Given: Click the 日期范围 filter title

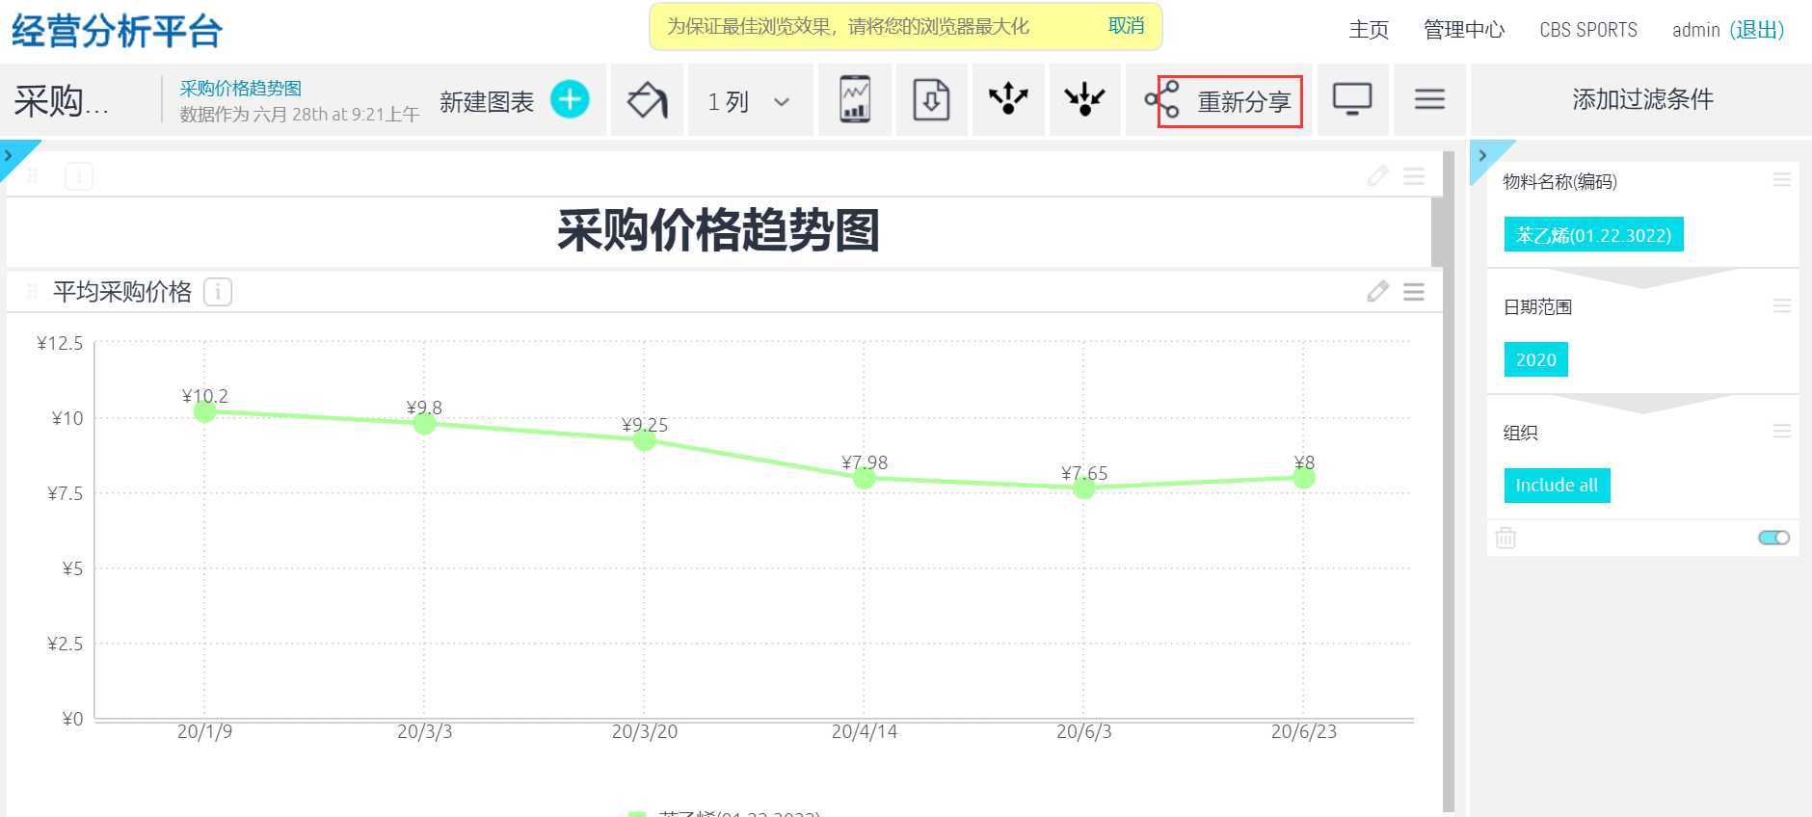Looking at the screenshot, I should [x=1537, y=306].
